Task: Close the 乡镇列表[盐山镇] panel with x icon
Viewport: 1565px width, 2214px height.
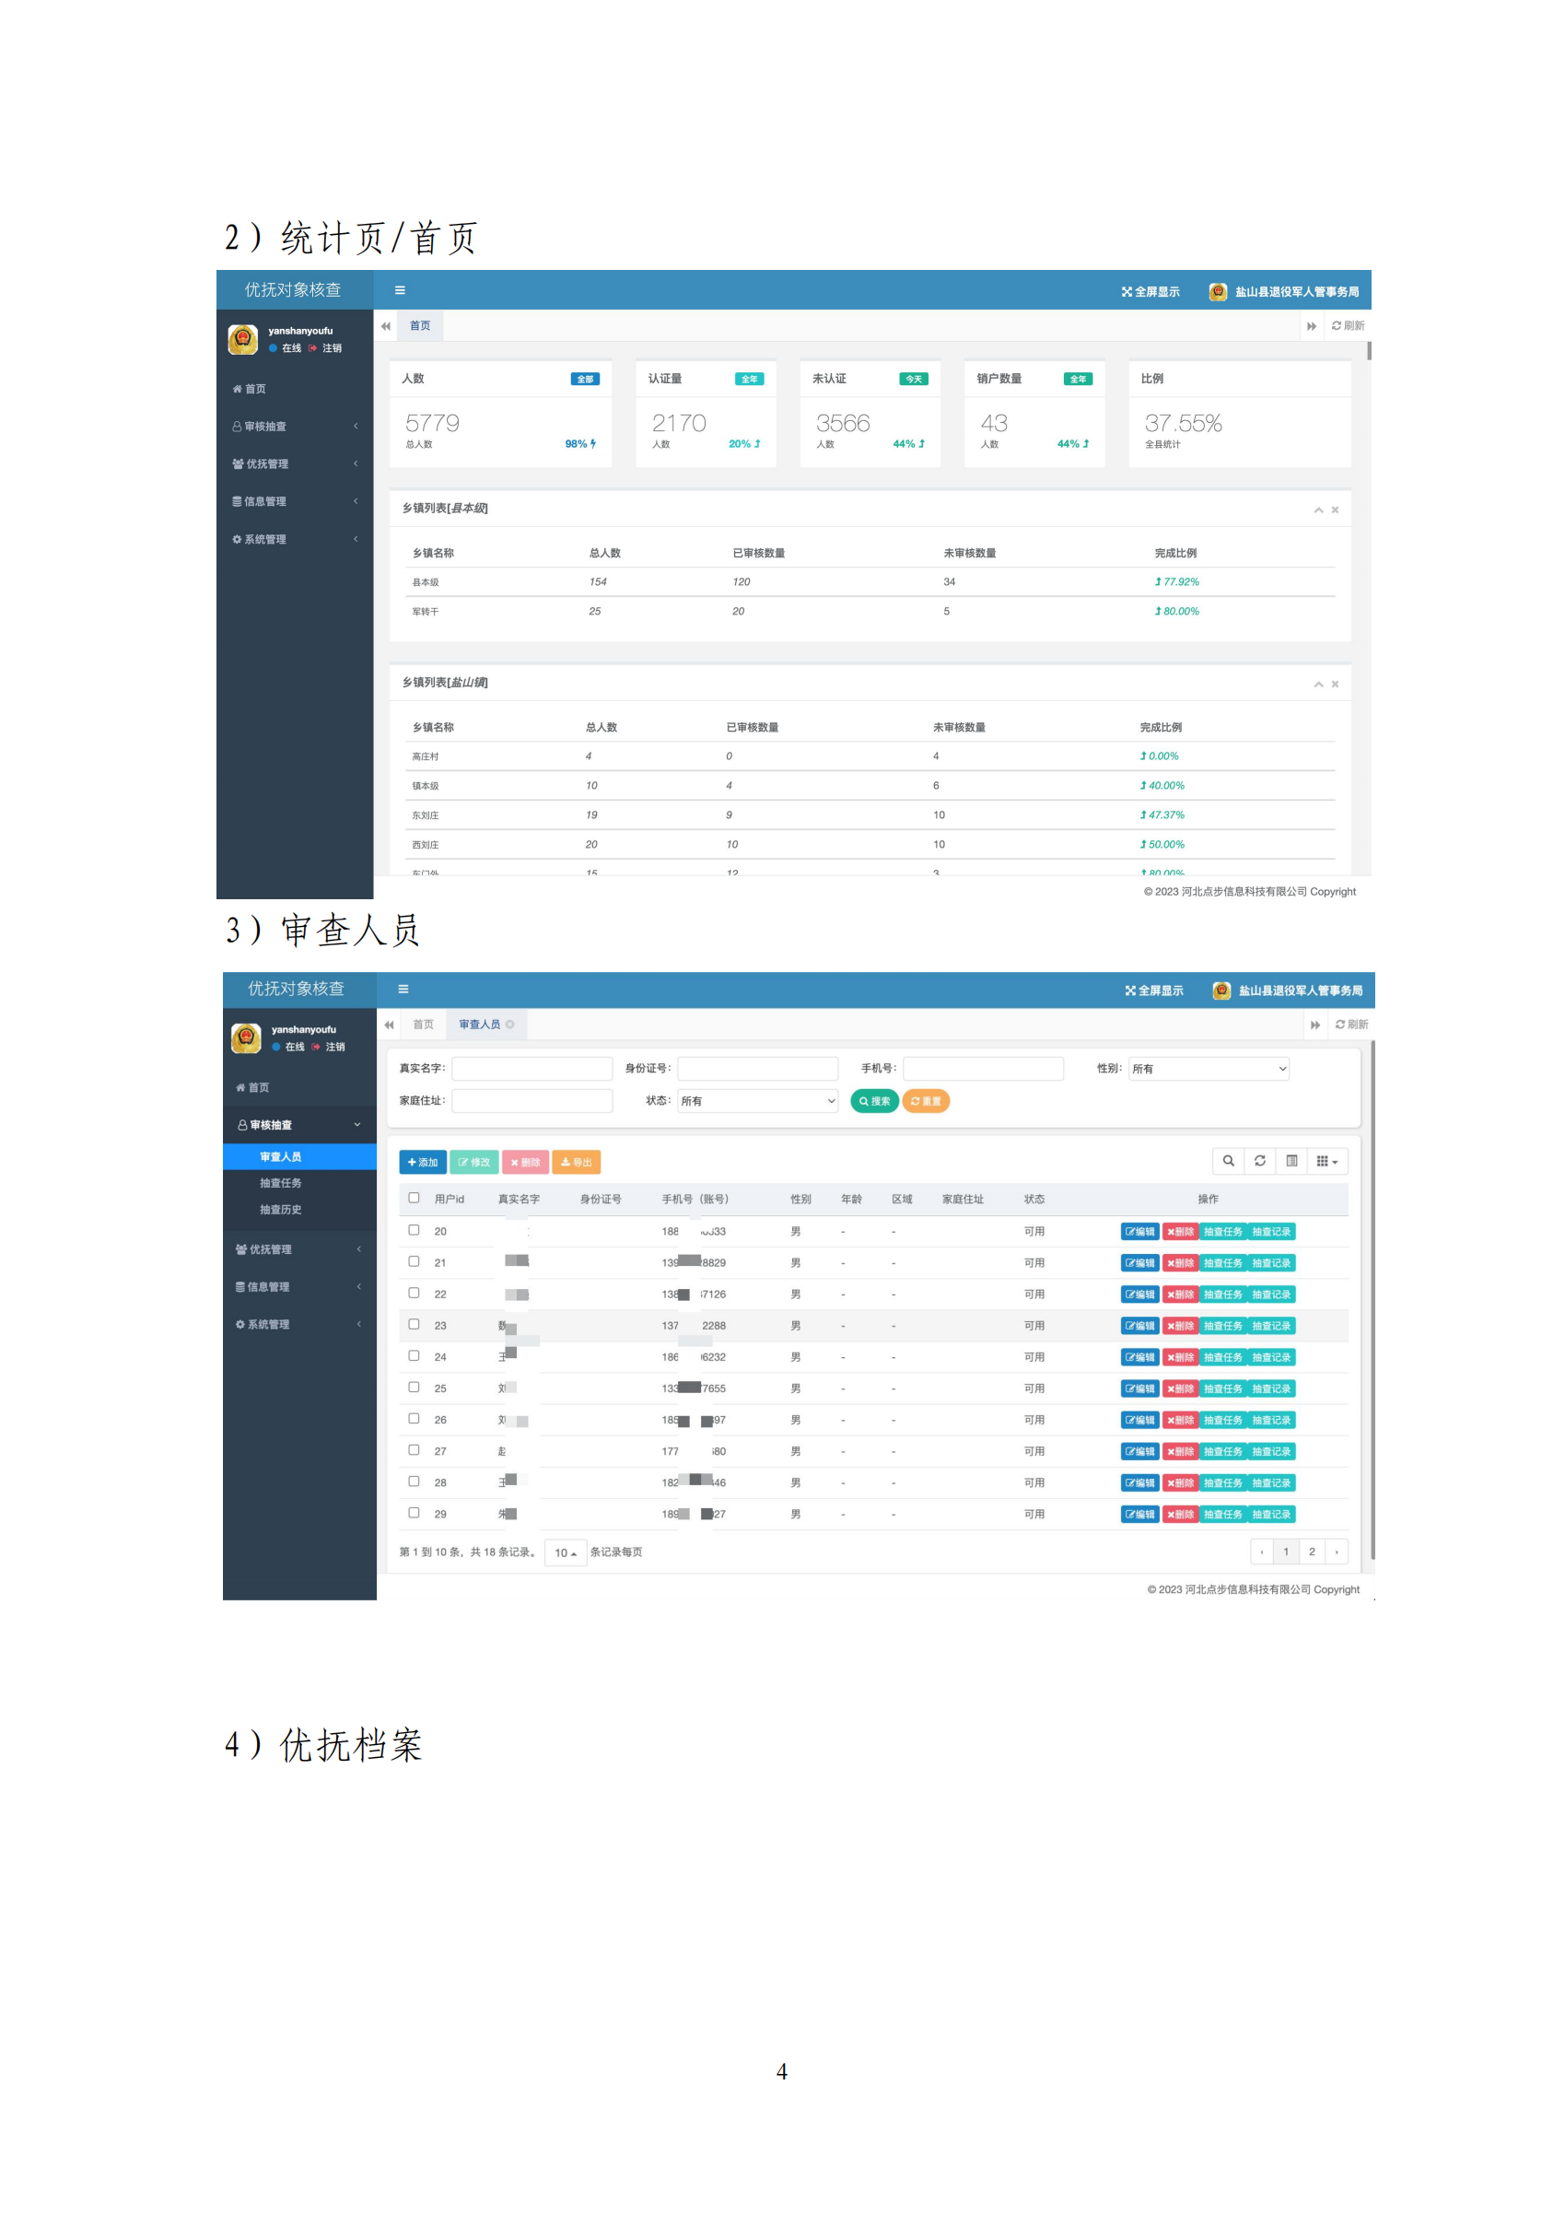Action: click(x=1335, y=685)
